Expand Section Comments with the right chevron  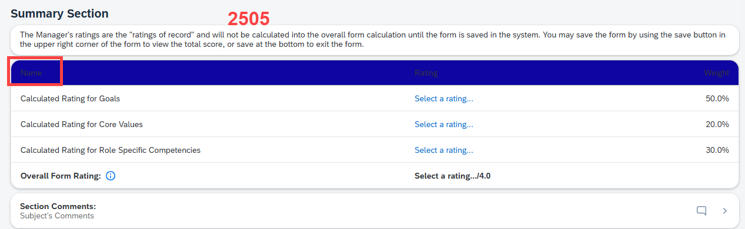tap(724, 211)
